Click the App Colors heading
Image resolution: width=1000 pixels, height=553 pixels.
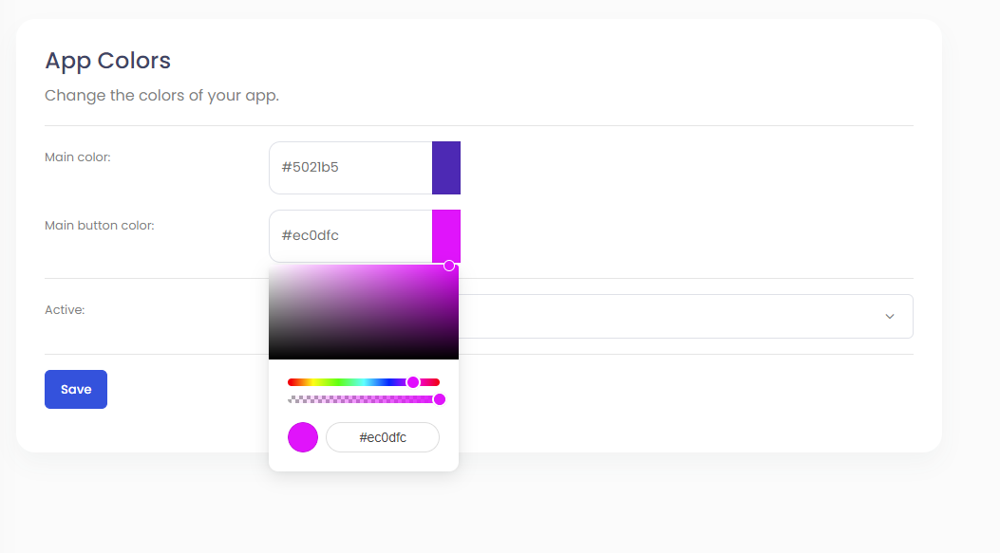coord(107,61)
